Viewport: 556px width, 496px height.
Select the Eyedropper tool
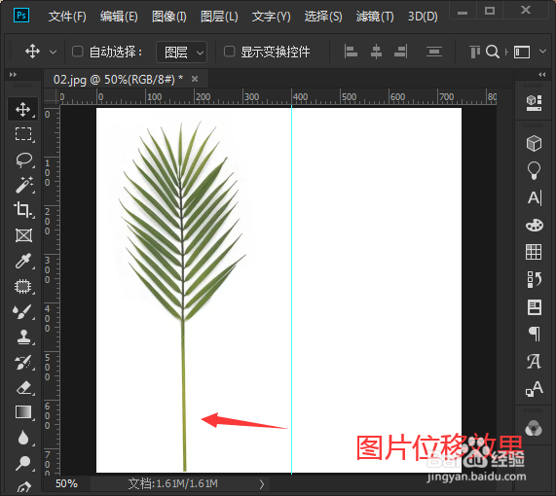(23, 261)
